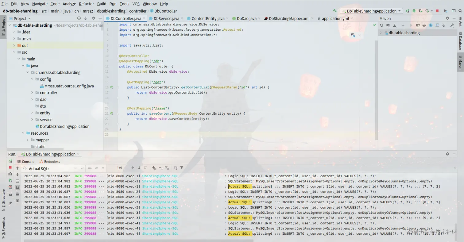Rerun DbTableShardingApplication from the top toolbar

[x=408, y=11]
